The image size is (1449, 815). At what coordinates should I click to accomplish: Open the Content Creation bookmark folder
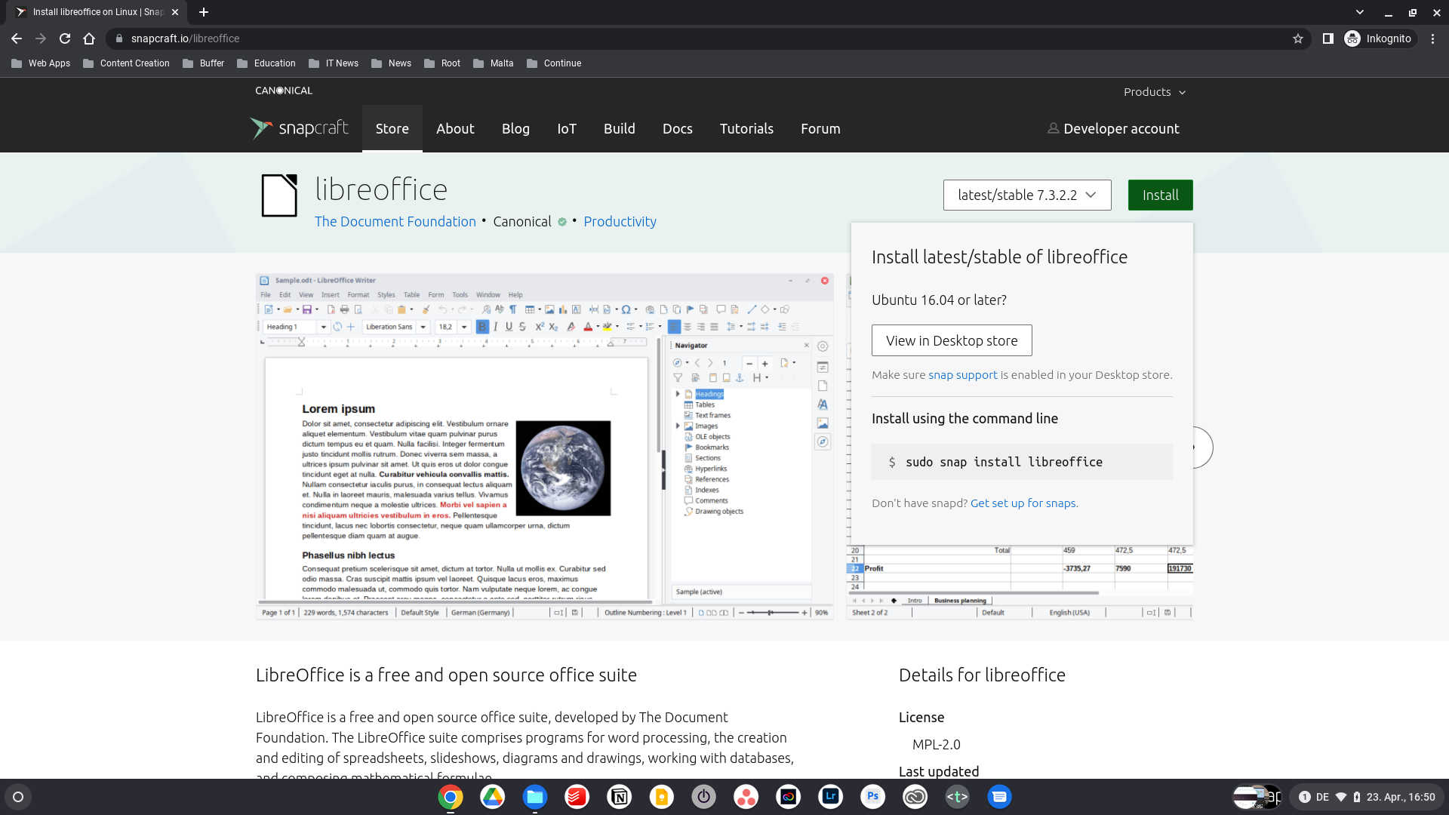(x=126, y=63)
